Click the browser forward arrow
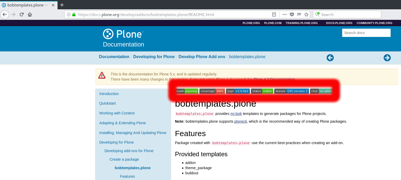The width and height of the screenshot is (401, 180). (x=13, y=14)
